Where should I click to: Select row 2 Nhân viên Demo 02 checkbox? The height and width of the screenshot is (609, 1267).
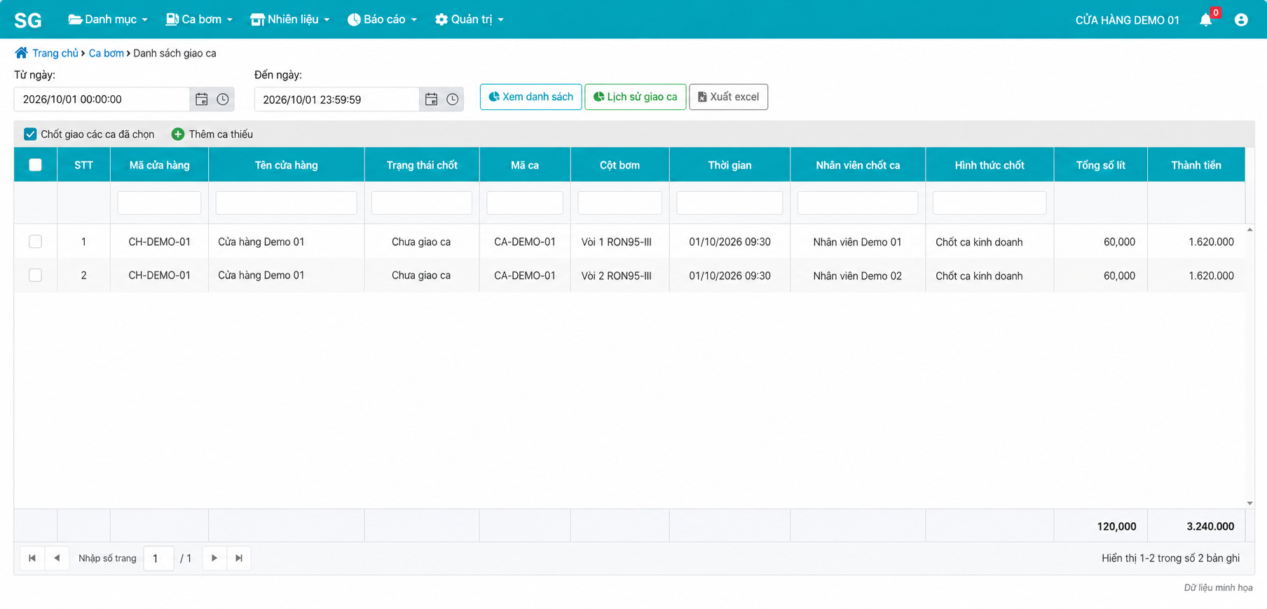coord(35,275)
